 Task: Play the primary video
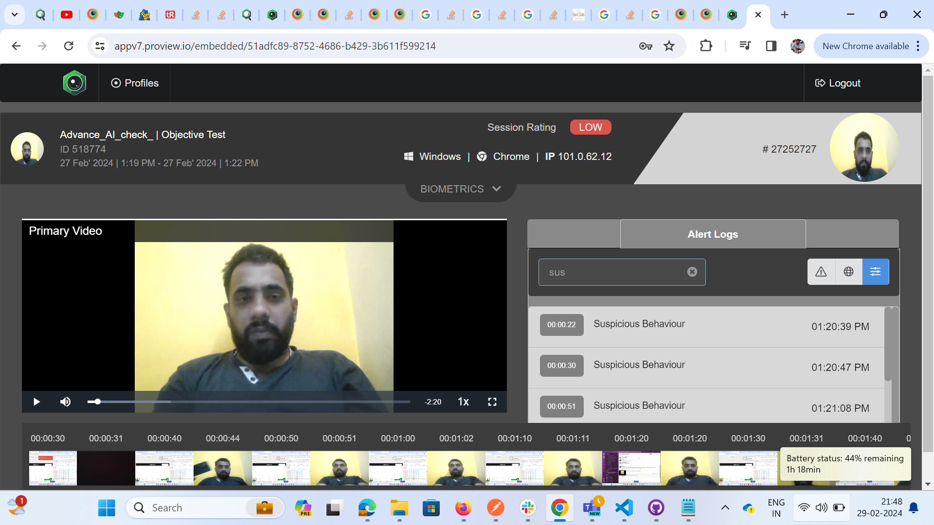point(36,402)
